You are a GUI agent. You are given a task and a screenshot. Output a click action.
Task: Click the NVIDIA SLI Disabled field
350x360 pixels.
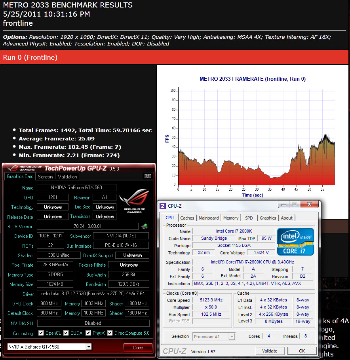click(x=93, y=323)
